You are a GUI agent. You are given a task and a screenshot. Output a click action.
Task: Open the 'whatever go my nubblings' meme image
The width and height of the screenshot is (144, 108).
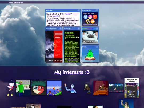pos(132,88)
